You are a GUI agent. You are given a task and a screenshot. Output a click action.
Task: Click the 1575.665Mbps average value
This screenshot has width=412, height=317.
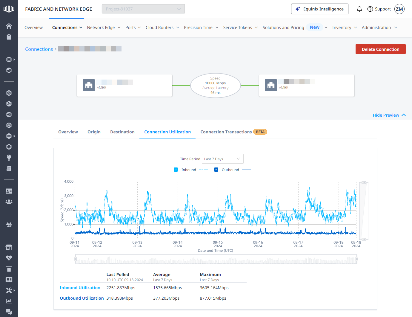[x=167, y=288]
